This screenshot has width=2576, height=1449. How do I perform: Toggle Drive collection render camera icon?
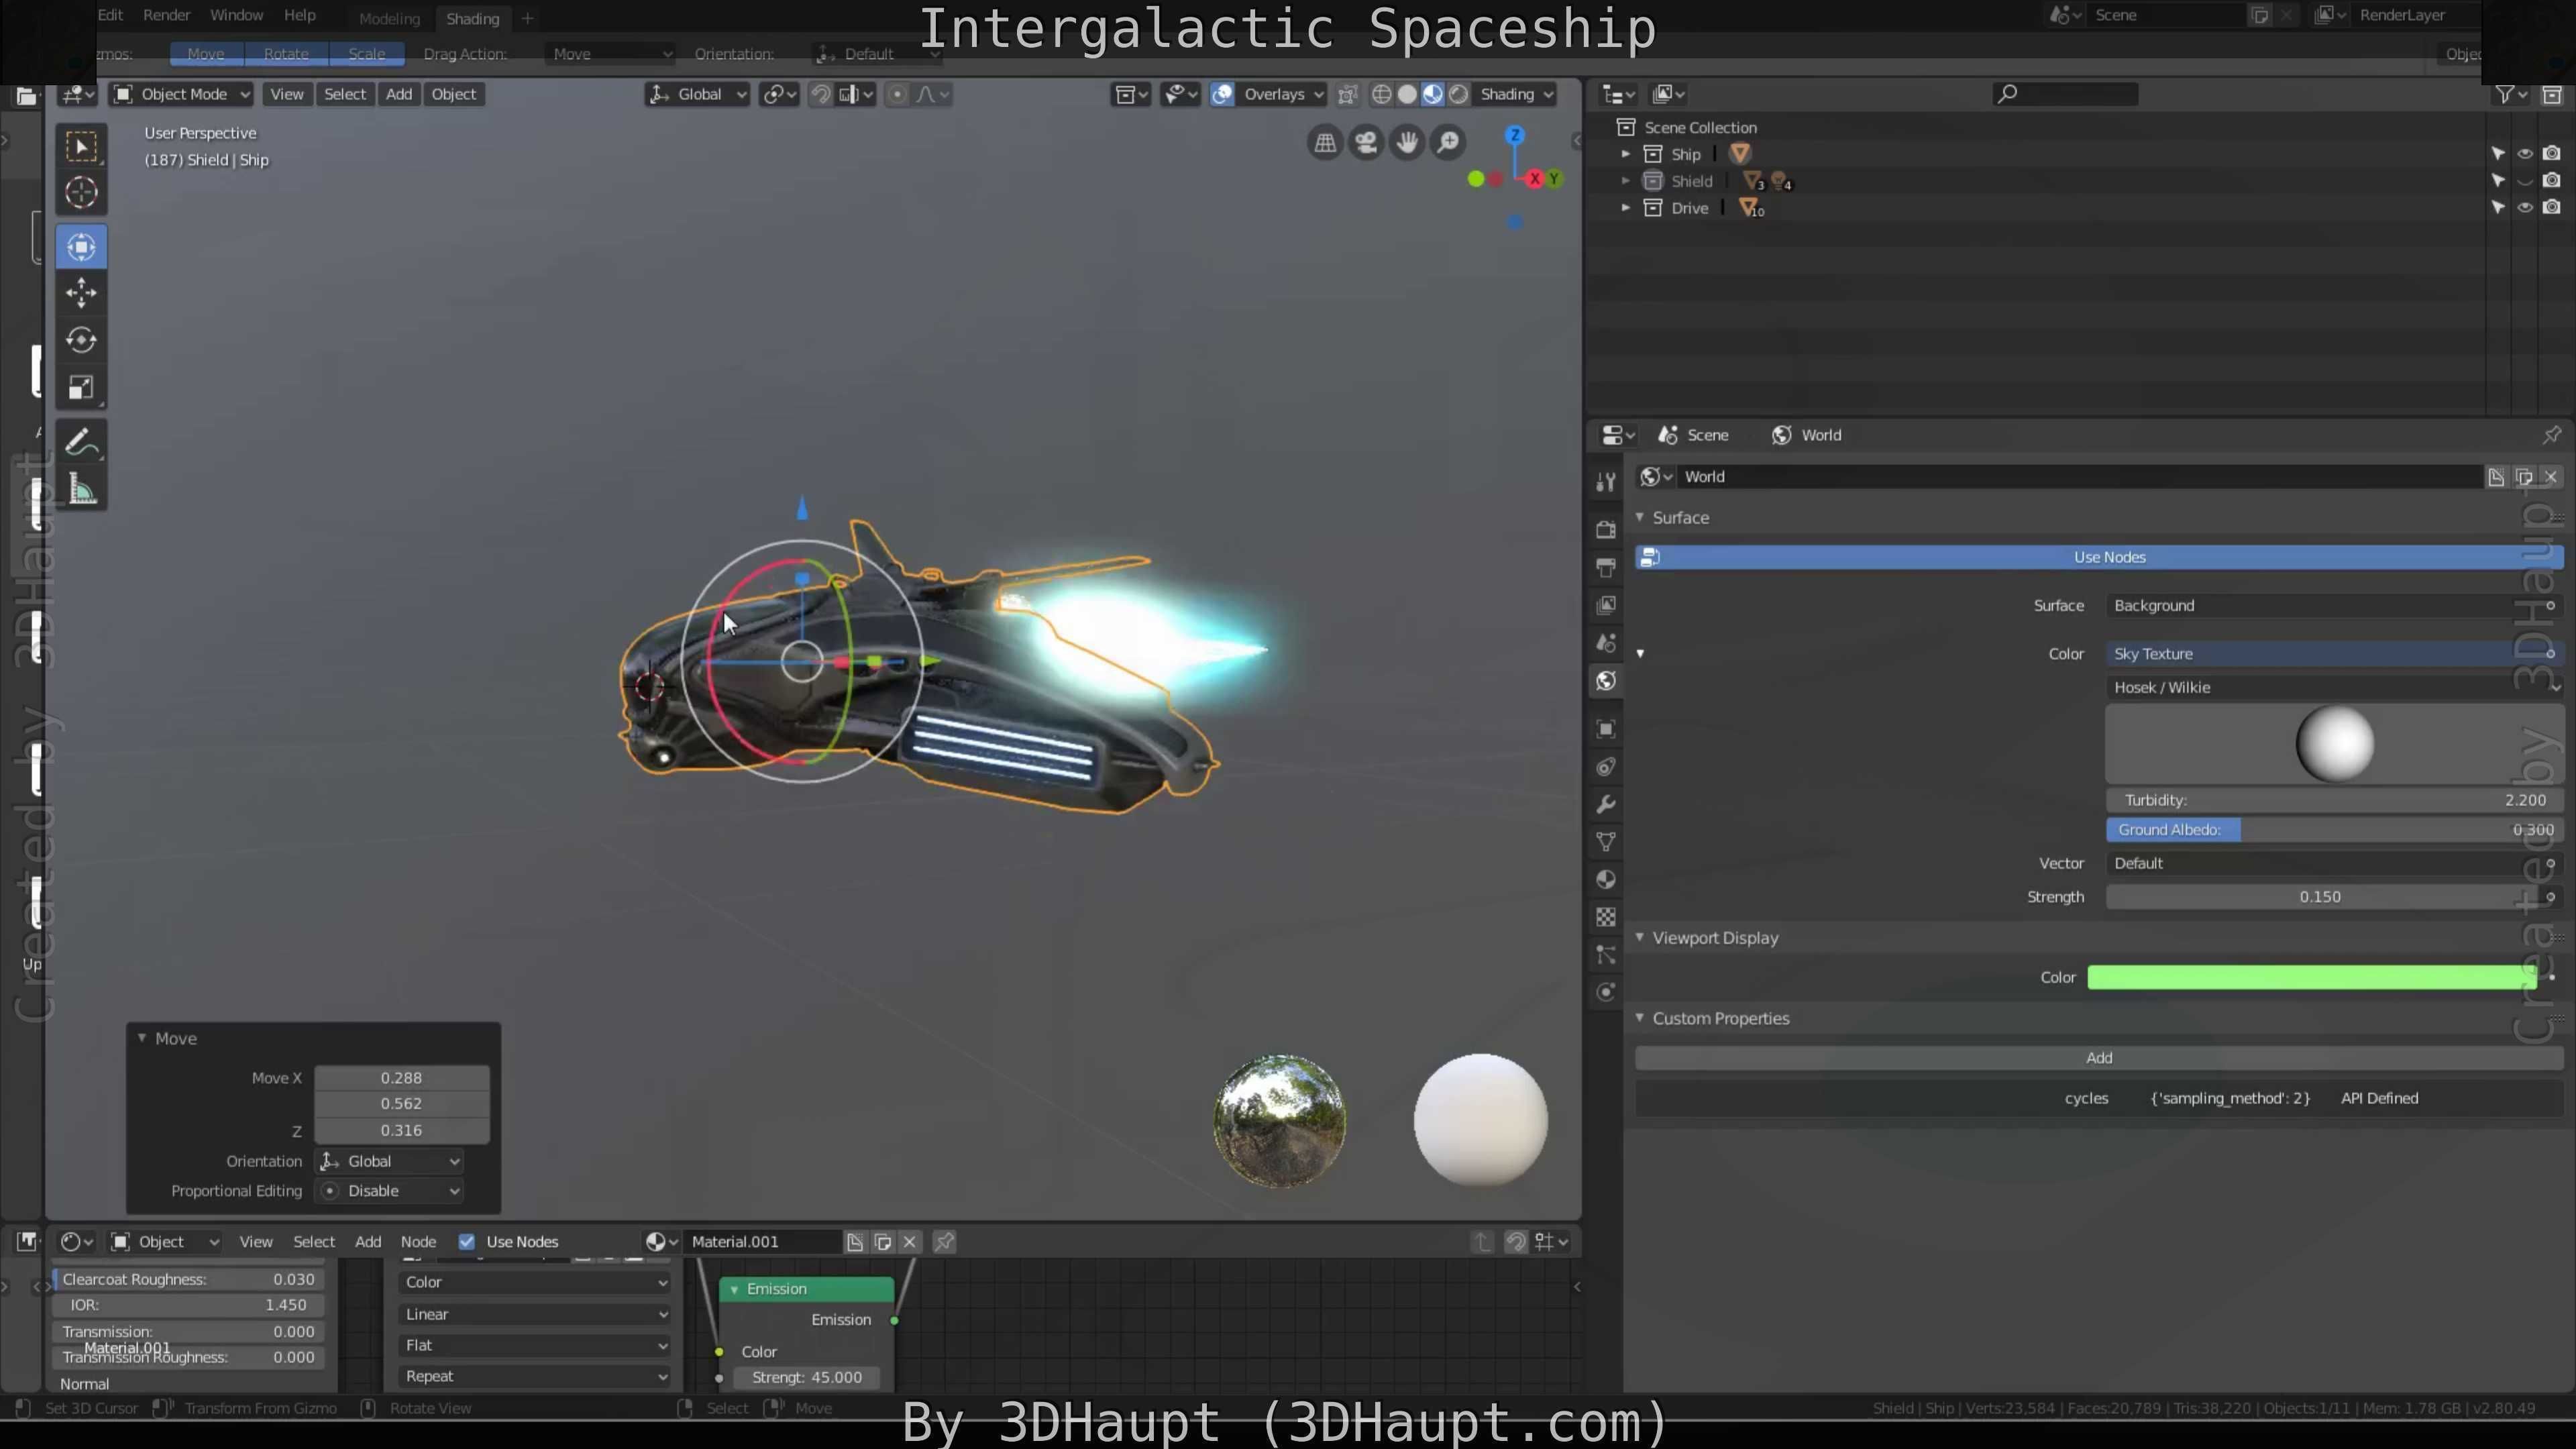pos(2551,208)
